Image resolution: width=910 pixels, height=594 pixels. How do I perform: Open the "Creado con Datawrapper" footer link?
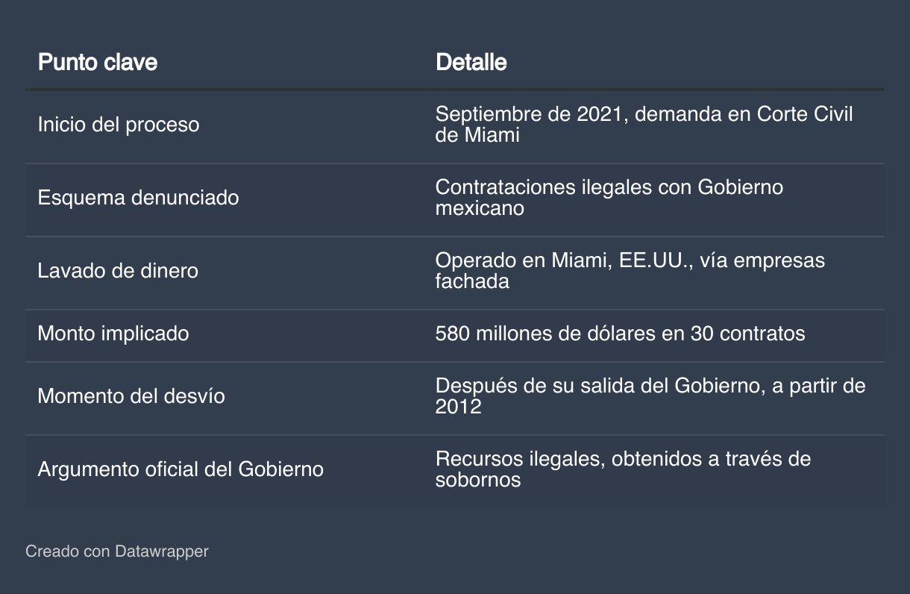117,551
